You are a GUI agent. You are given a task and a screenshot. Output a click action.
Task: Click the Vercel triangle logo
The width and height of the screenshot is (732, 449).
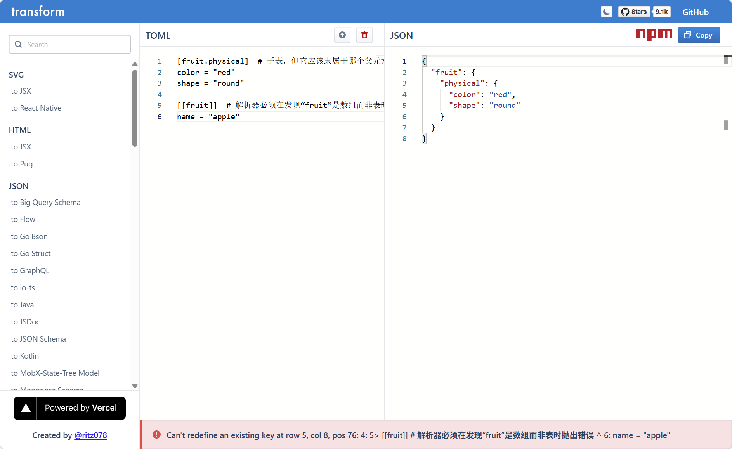26,408
